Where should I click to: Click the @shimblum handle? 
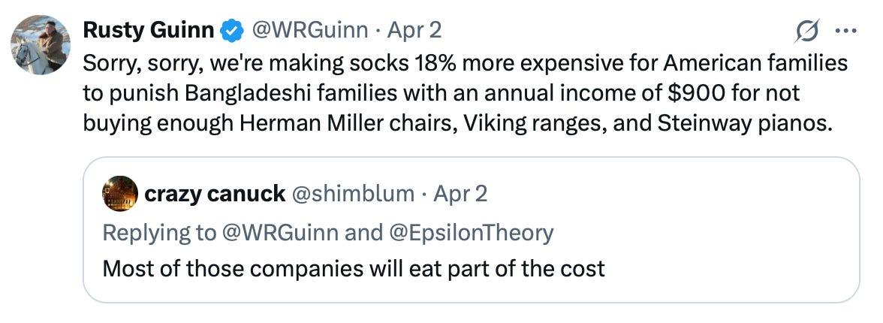click(x=352, y=194)
